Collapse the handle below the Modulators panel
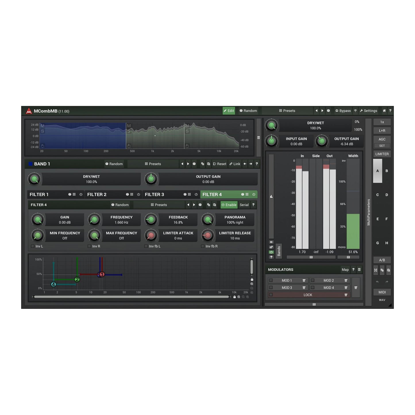Image resolution: width=415 pixels, height=415 pixels. [x=314, y=304]
